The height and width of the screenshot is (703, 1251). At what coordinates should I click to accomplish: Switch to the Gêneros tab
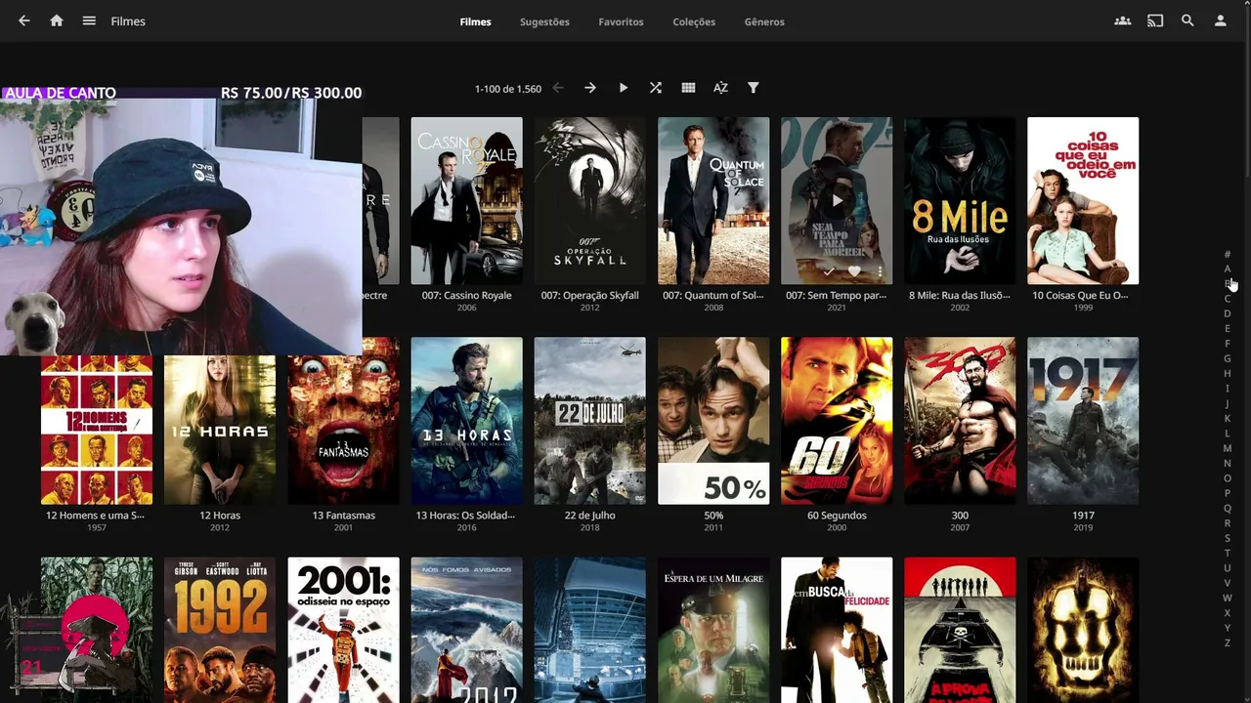(764, 21)
